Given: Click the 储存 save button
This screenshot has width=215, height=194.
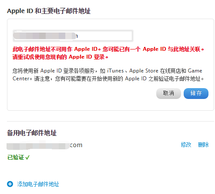Looking at the screenshot, I should click(196, 93).
